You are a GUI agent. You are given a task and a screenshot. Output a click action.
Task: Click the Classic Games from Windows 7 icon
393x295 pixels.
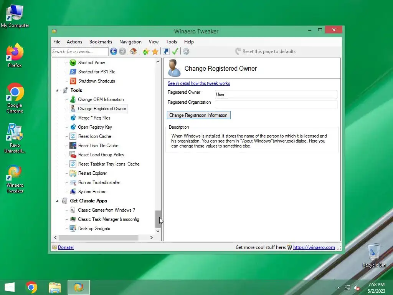point(73,210)
